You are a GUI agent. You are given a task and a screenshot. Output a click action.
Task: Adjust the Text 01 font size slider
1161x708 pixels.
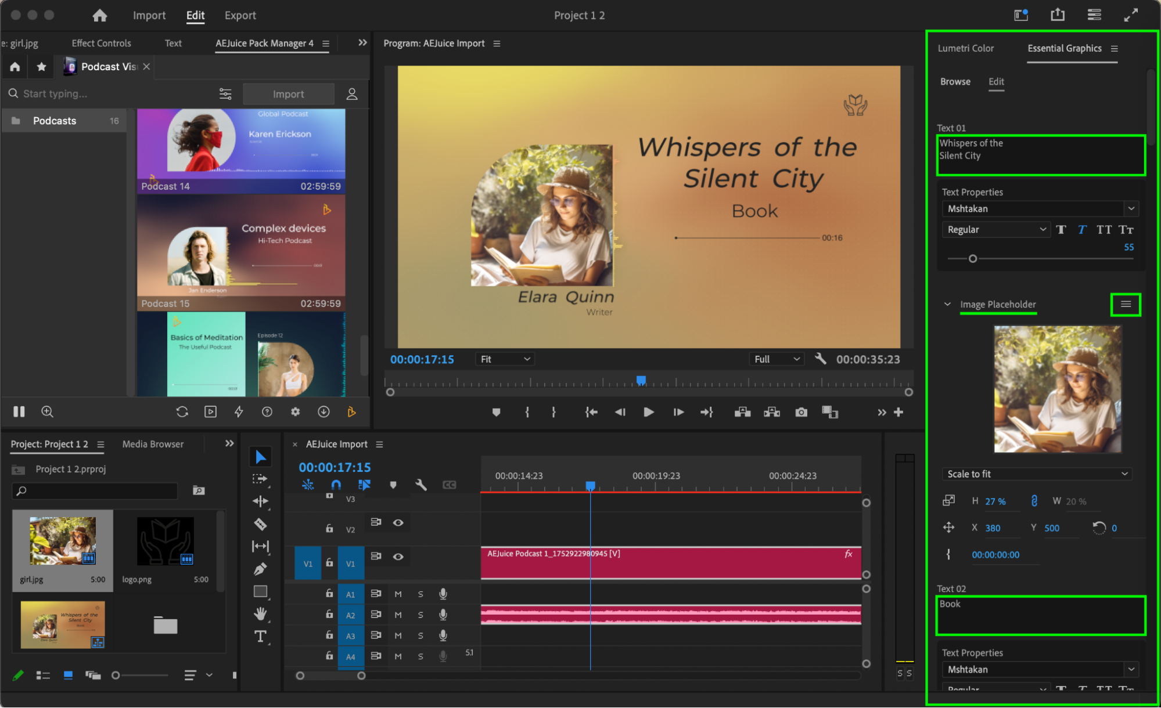click(x=973, y=259)
